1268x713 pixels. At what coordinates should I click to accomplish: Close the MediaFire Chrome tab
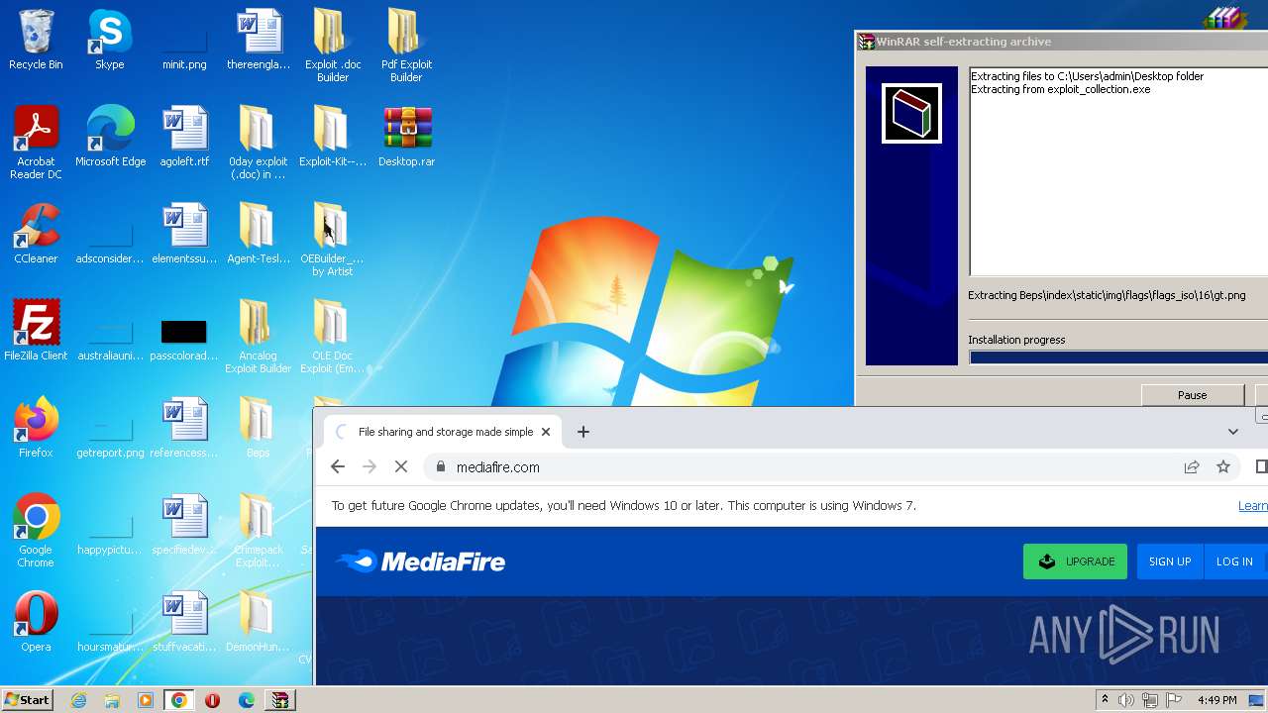(x=546, y=432)
